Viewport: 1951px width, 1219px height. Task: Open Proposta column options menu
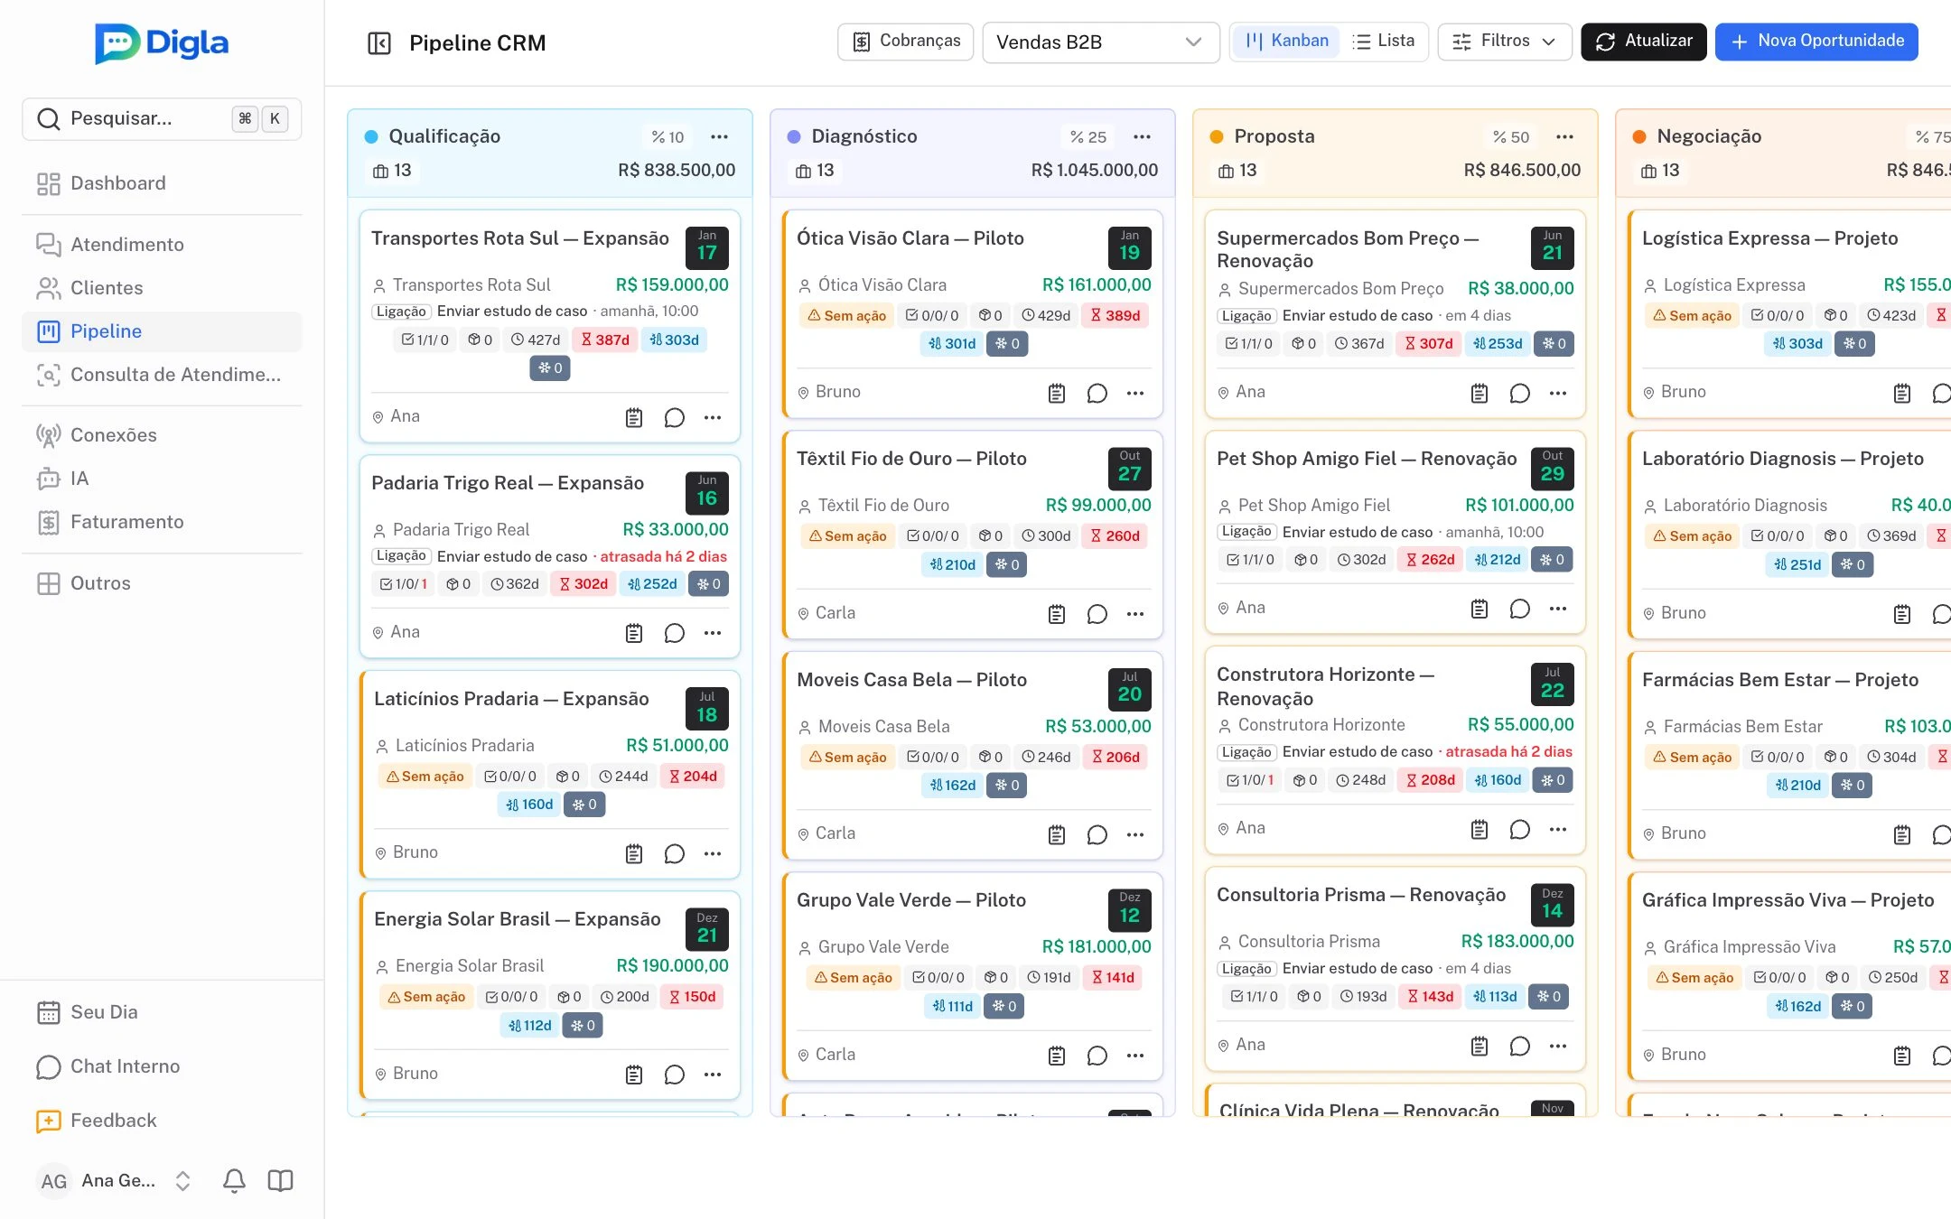1564,136
